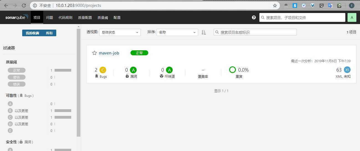
Task: Favorite maven-job with the star icon
Action: pos(95,53)
